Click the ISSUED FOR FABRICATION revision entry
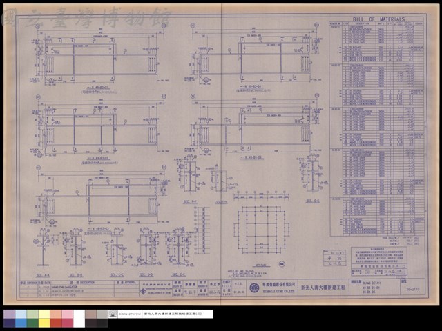This screenshot has width=442, height=331. pyautogui.click(x=65, y=286)
